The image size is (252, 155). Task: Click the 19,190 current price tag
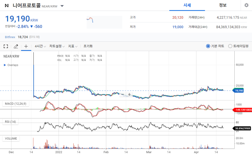(x=238, y=91)
